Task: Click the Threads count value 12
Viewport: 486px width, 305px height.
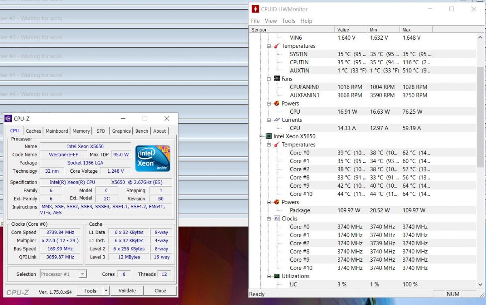Action: [164, 274]
